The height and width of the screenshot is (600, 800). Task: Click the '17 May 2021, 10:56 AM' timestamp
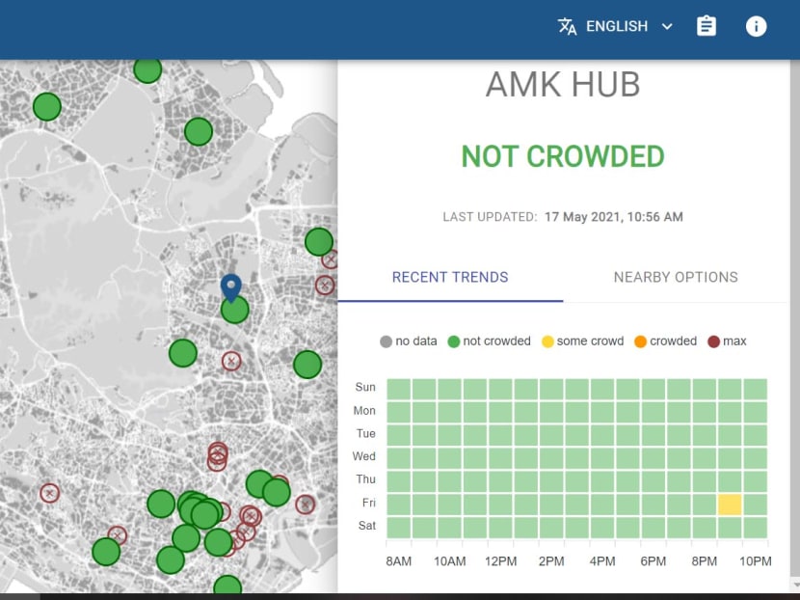pyautogui.click(x=614, y=217)
